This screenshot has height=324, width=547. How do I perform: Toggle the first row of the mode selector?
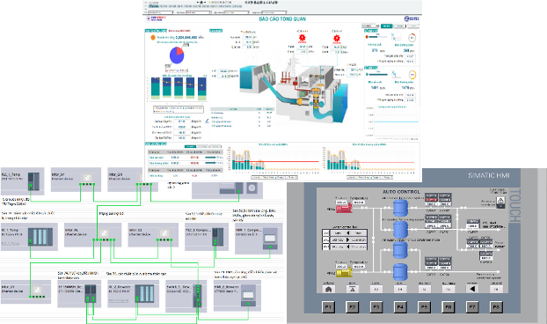click(344, 232)
